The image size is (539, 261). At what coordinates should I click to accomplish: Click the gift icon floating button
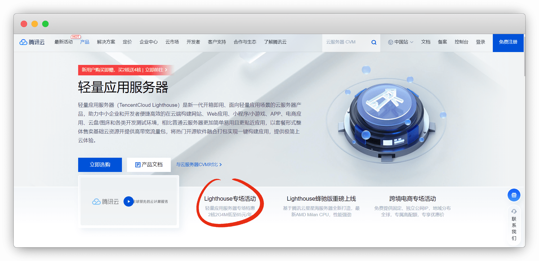click(513, 195)
